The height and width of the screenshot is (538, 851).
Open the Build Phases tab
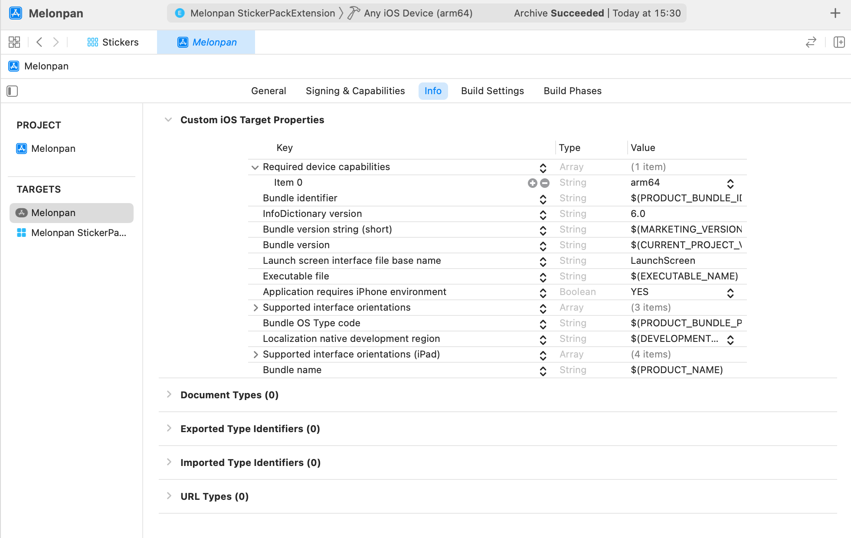(573, 91)
